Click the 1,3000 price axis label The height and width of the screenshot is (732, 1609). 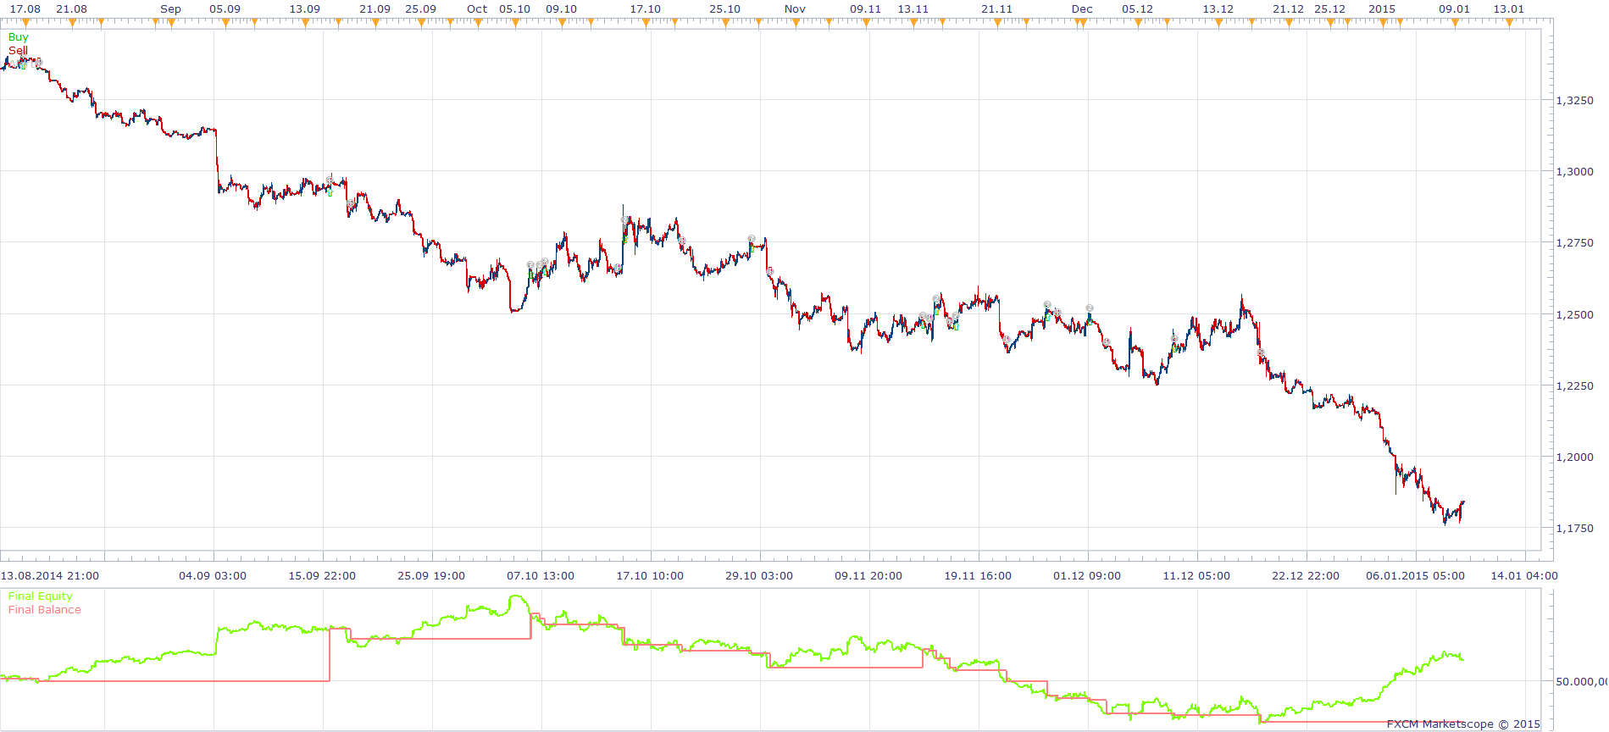click(1575, 172)
